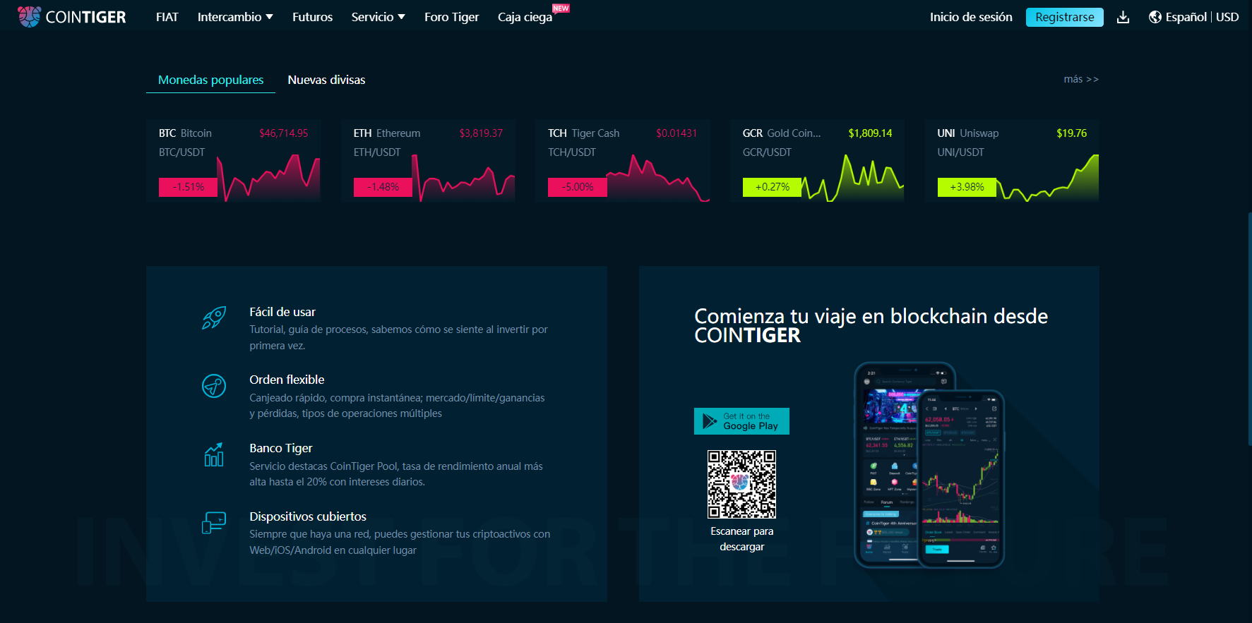Click the BTC/USDT pair label
1252x623 pixels.
pos(181,152)
